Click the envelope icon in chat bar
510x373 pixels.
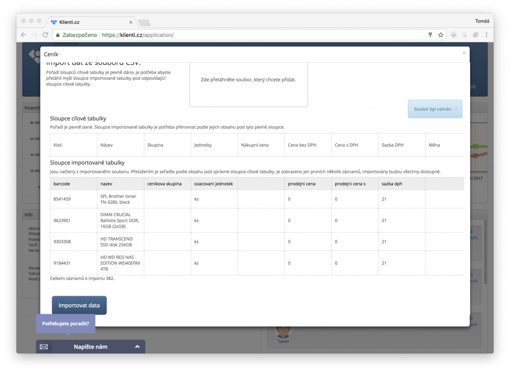click(x=44, y=347)
